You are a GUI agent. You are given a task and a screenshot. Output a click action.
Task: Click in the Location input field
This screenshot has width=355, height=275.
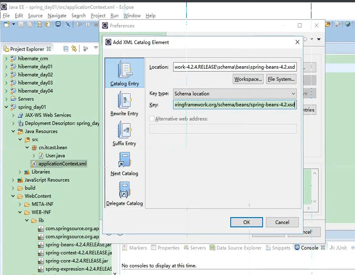point(235,67)
